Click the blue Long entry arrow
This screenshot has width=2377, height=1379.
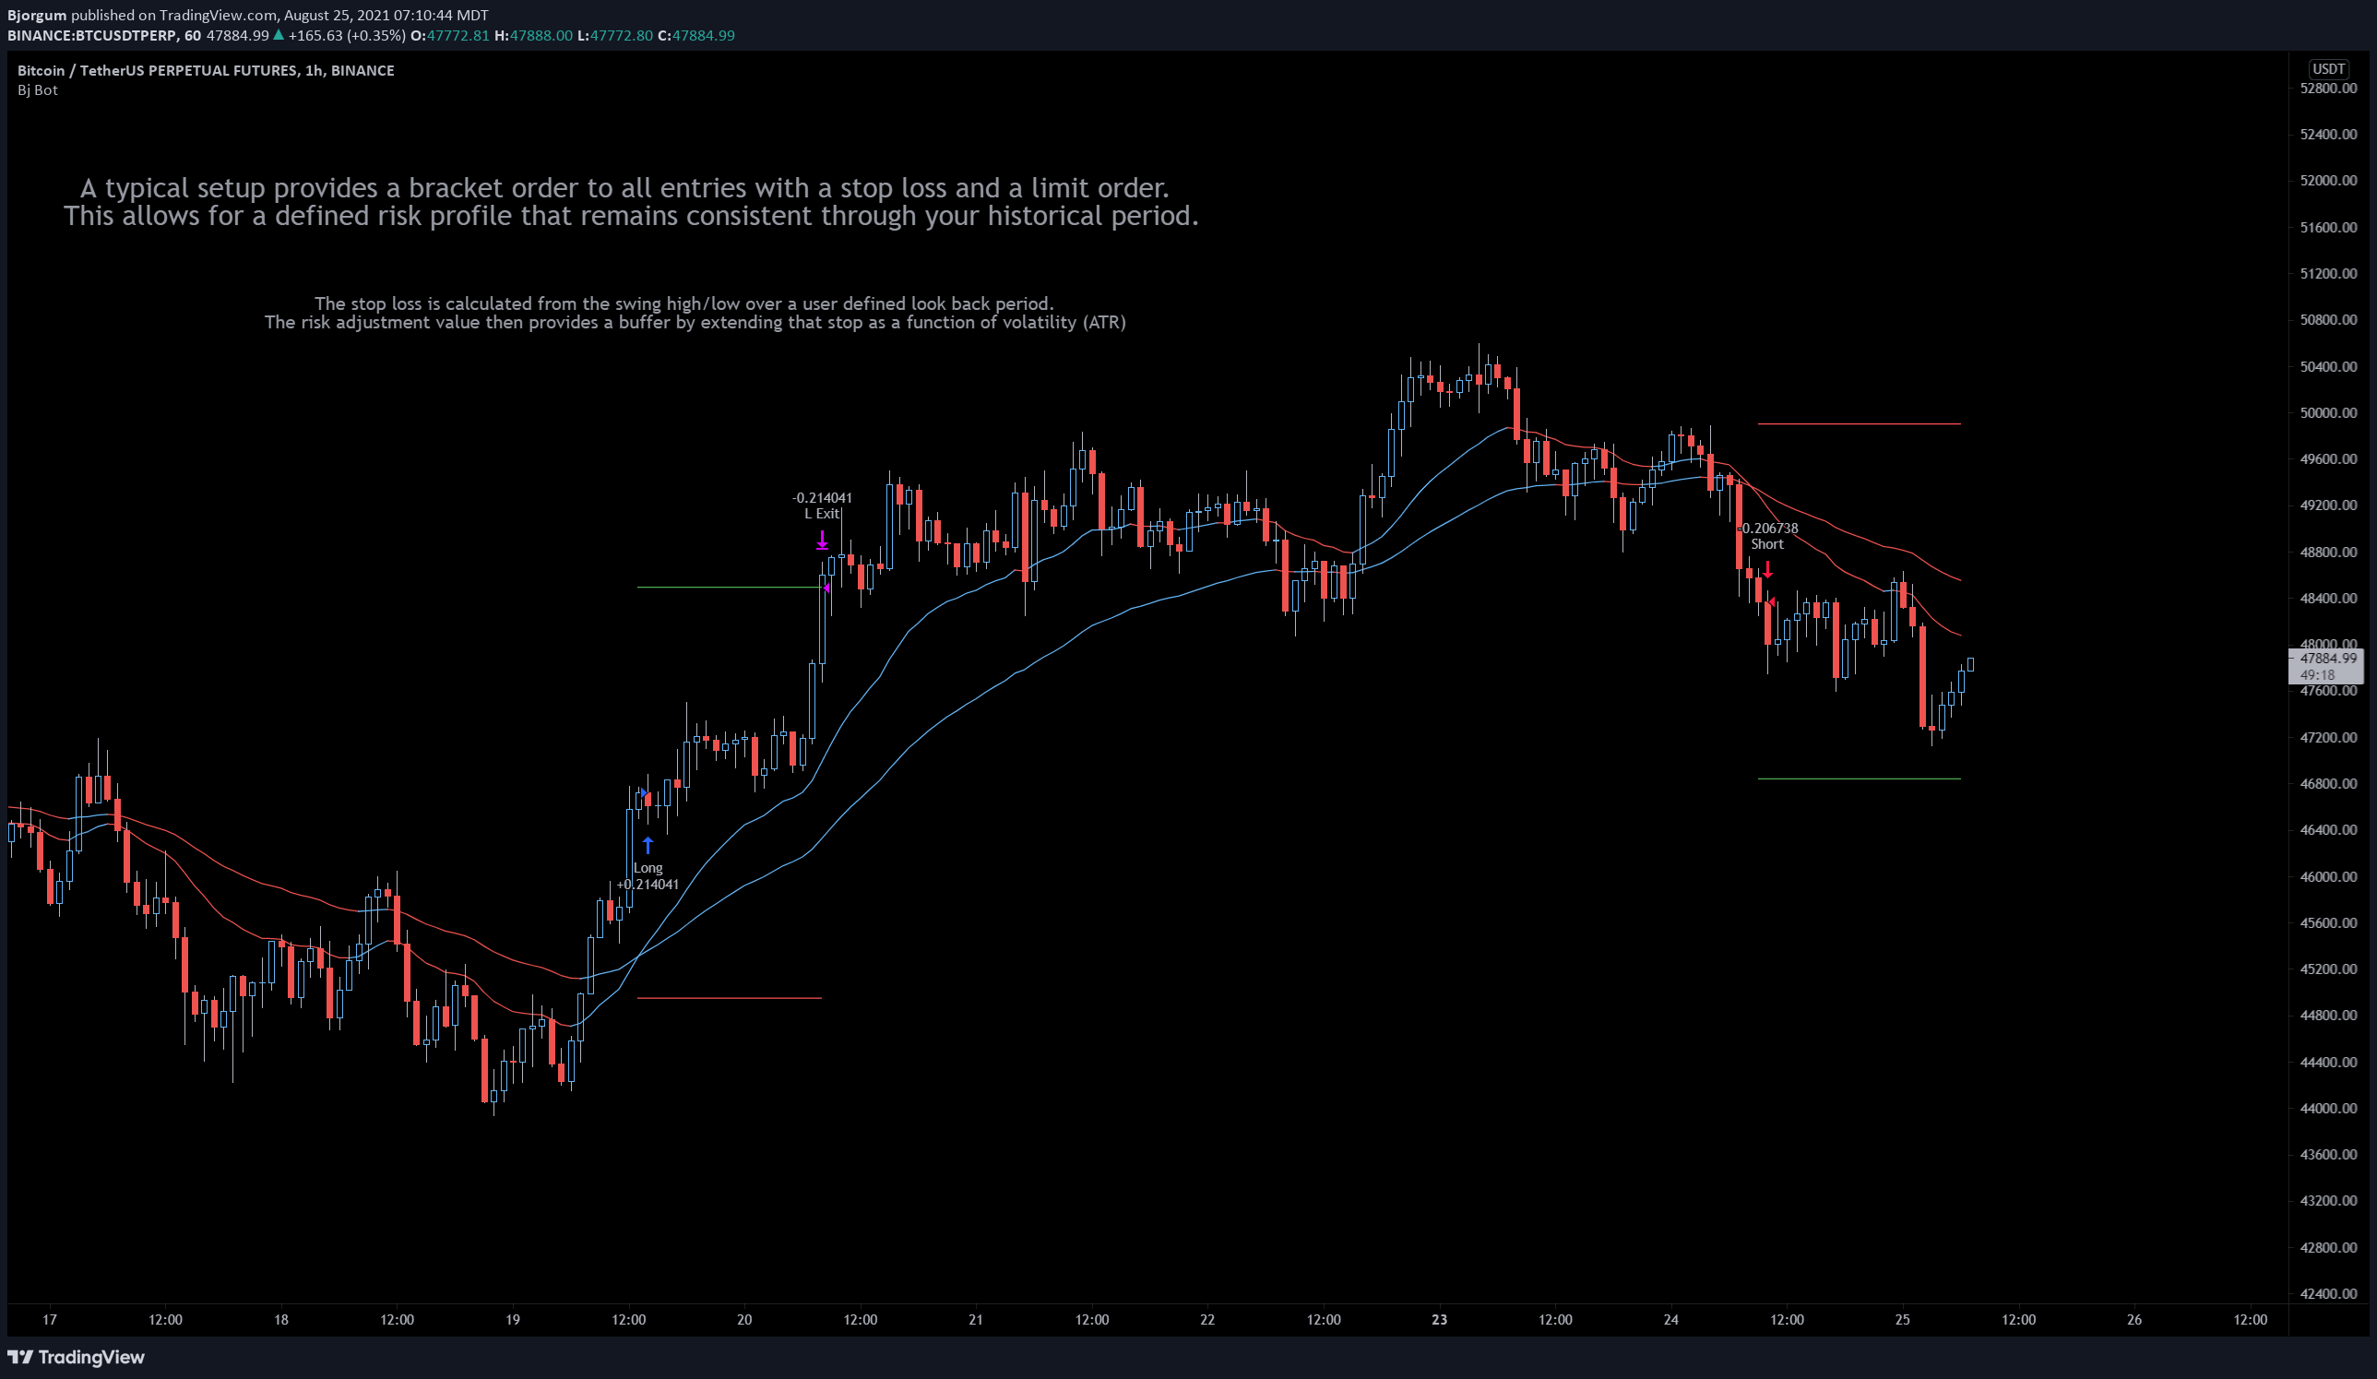648,845
